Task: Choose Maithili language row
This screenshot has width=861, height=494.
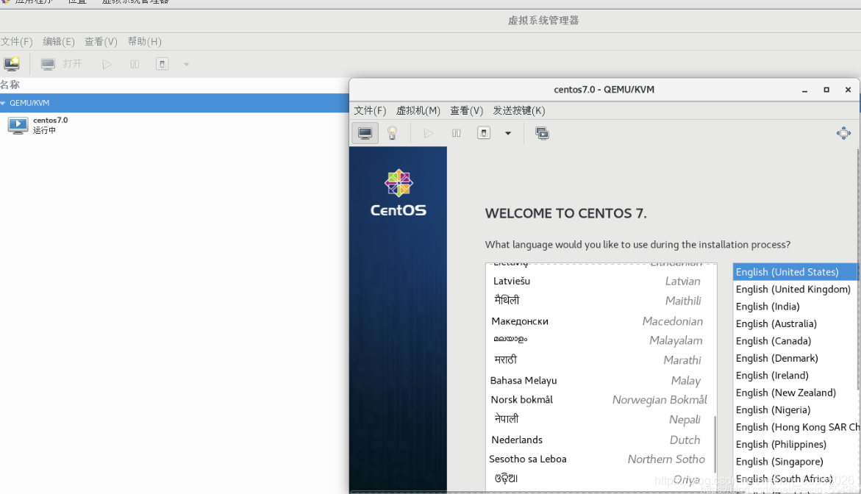Action: pos(599,301)
